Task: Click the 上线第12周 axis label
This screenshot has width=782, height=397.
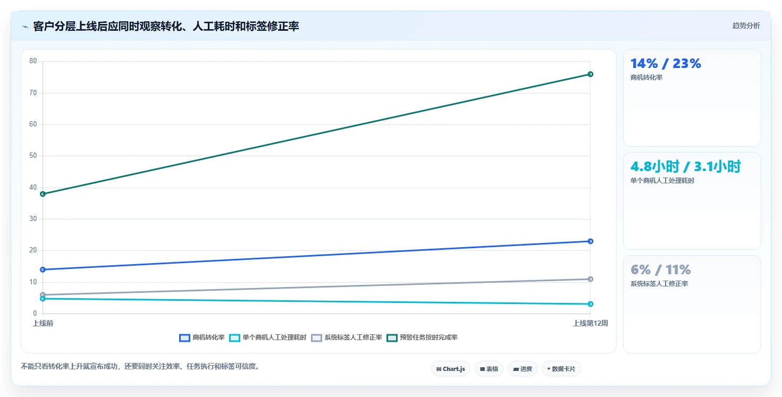Action: [x=590, y=323]
